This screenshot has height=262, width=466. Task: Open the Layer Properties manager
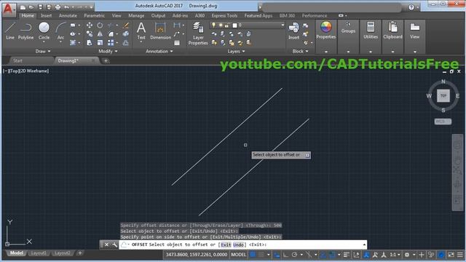[x=198, y=33]
